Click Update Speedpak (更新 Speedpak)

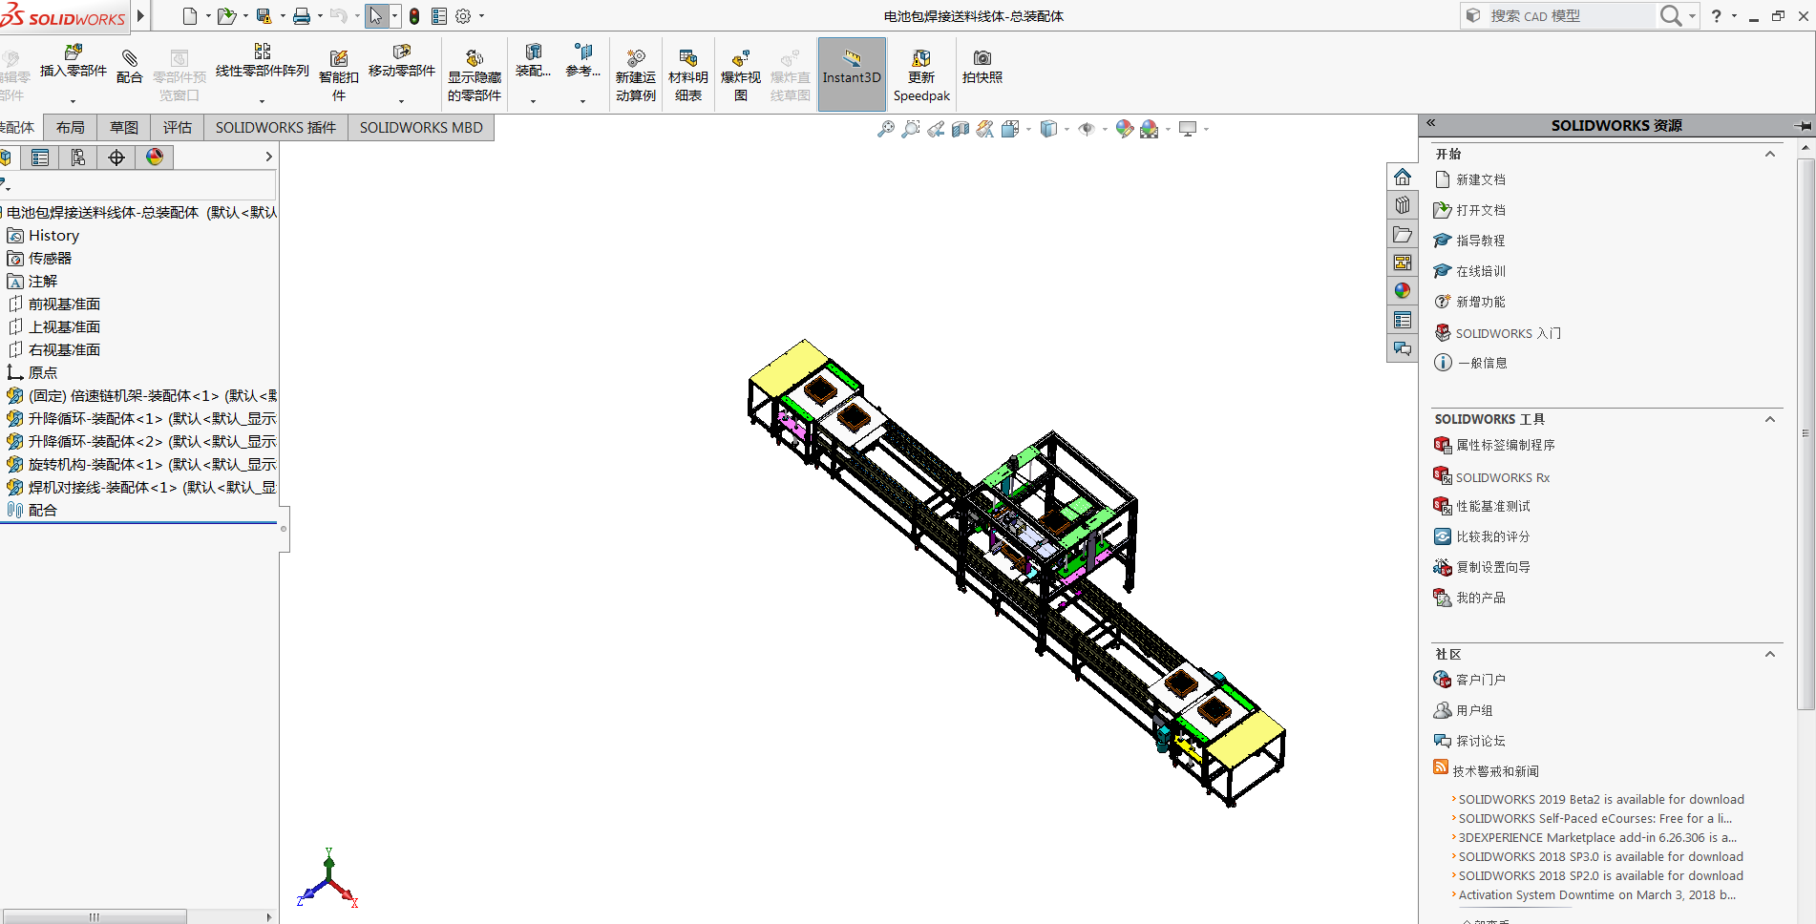(921, 74)
